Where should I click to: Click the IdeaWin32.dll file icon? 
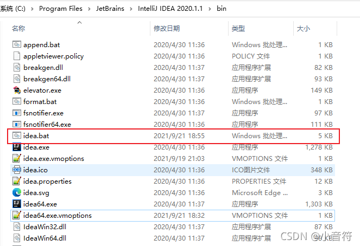tap(16, 226)
